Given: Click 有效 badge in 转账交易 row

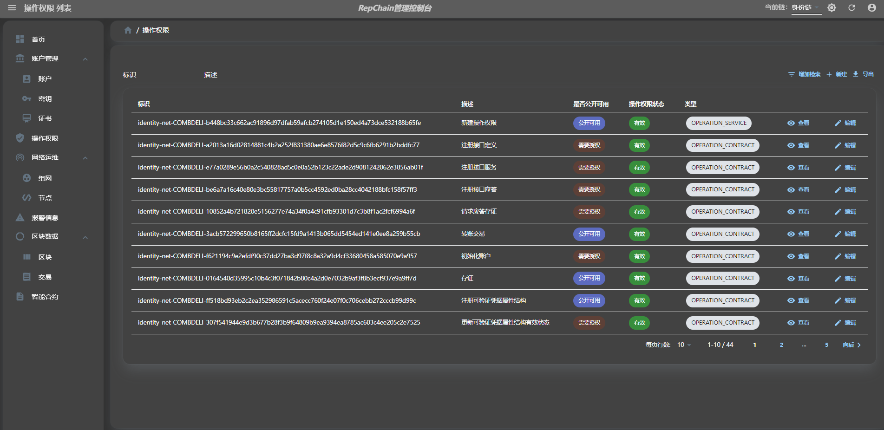Looking at the screenshot, I should tap(639, 234).
